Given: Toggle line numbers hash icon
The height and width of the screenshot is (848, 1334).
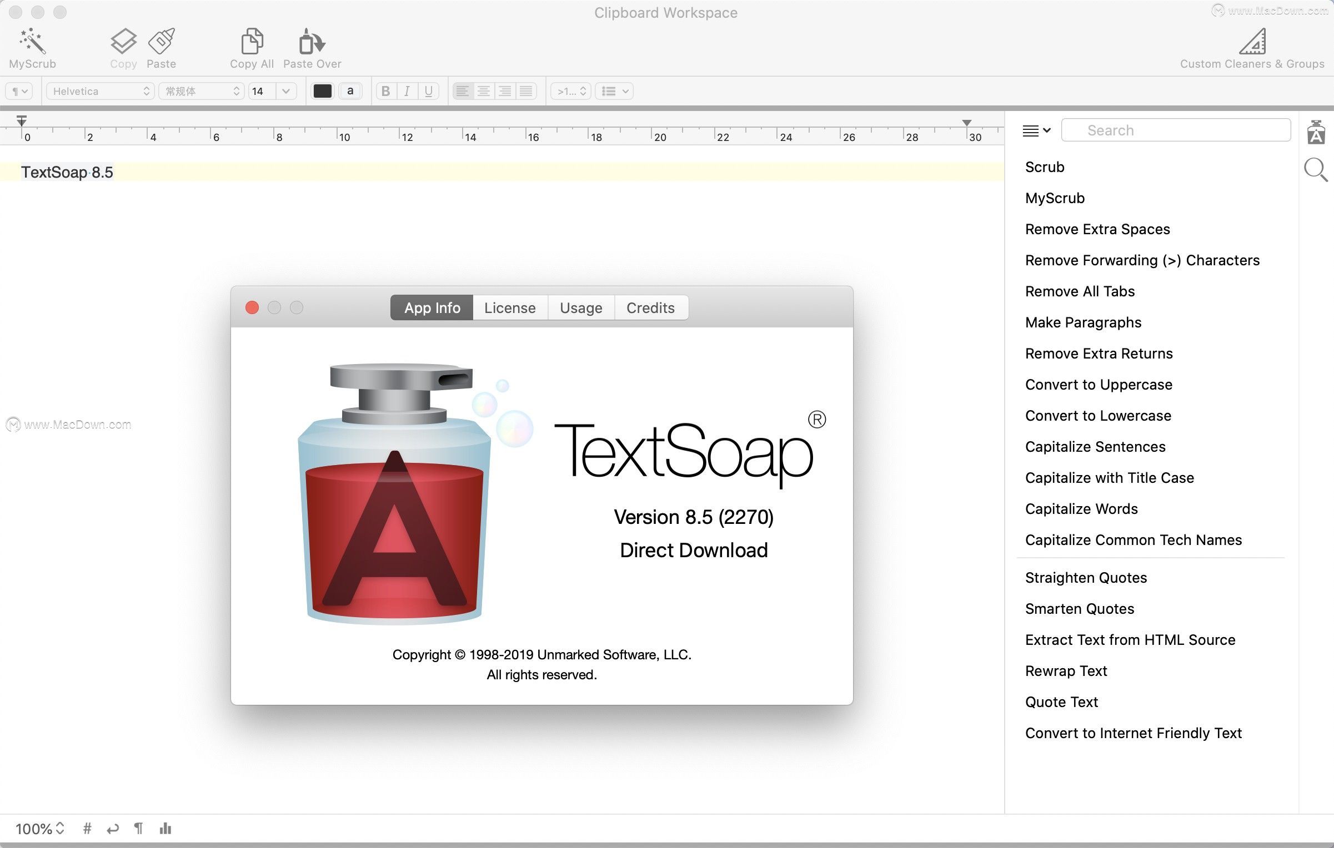Looking at the screenshot, I should 87,829.
